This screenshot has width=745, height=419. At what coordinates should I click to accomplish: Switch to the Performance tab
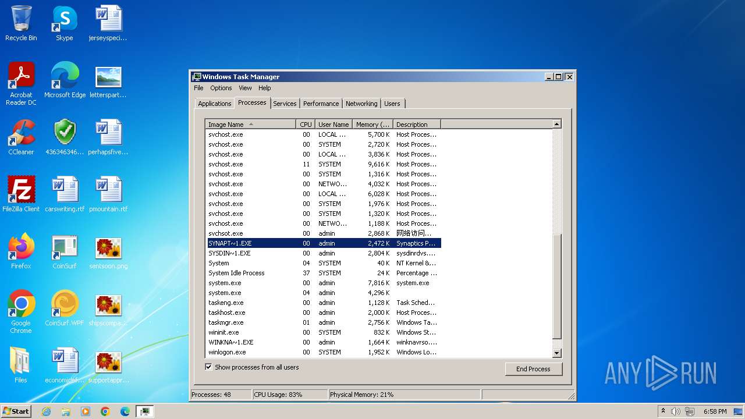(x=321, y=104)
